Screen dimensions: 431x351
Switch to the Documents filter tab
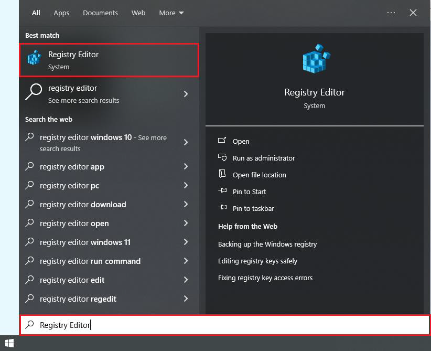[x=100, y=13]
